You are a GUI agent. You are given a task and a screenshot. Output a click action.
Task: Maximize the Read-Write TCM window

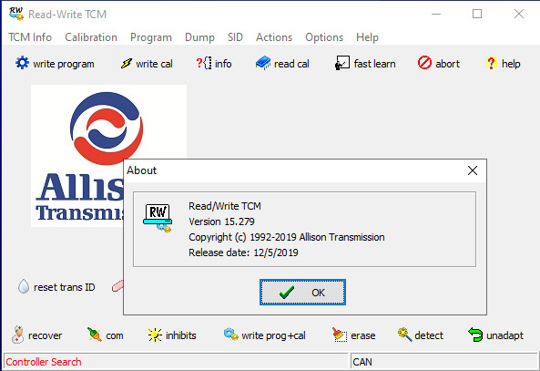[477, 15]
